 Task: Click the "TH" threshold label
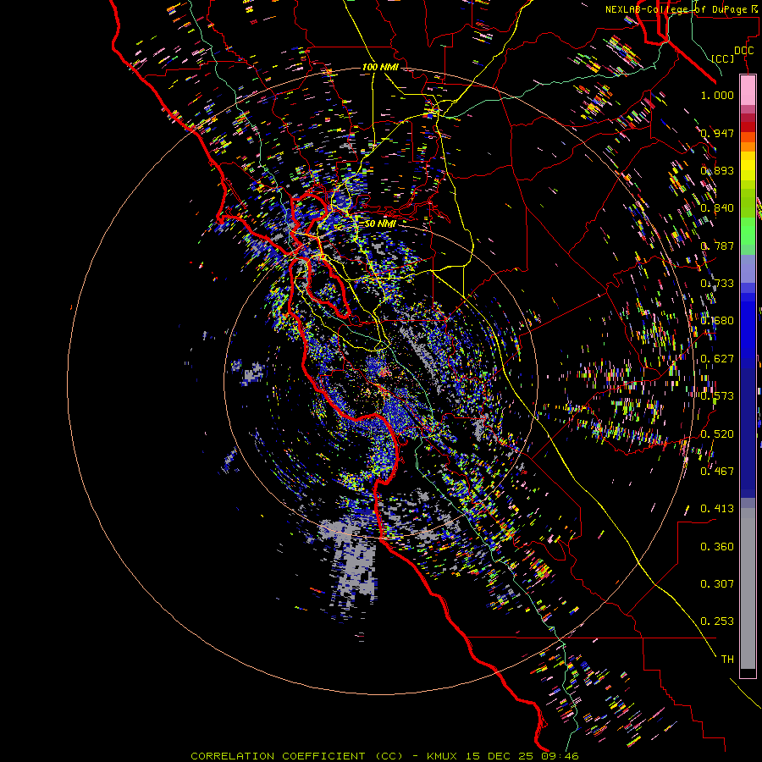pos(727,660)
